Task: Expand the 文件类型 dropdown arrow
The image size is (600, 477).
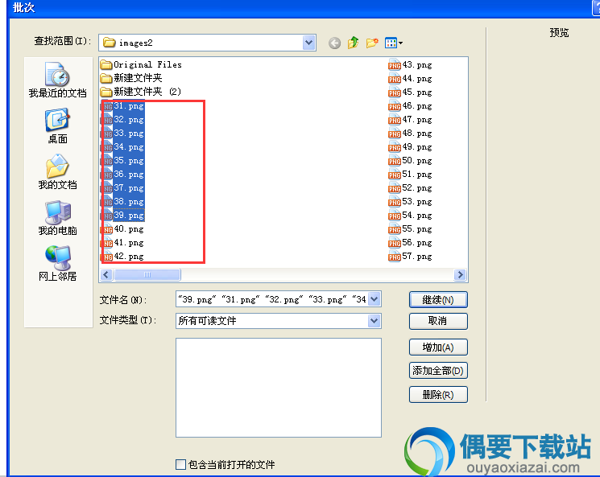Action: coord(374,321)
